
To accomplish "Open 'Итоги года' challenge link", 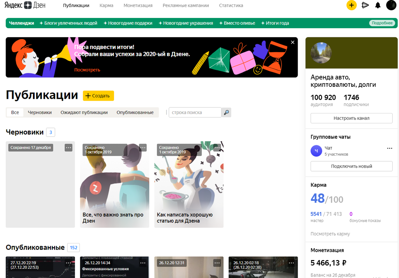I will 275,23.
